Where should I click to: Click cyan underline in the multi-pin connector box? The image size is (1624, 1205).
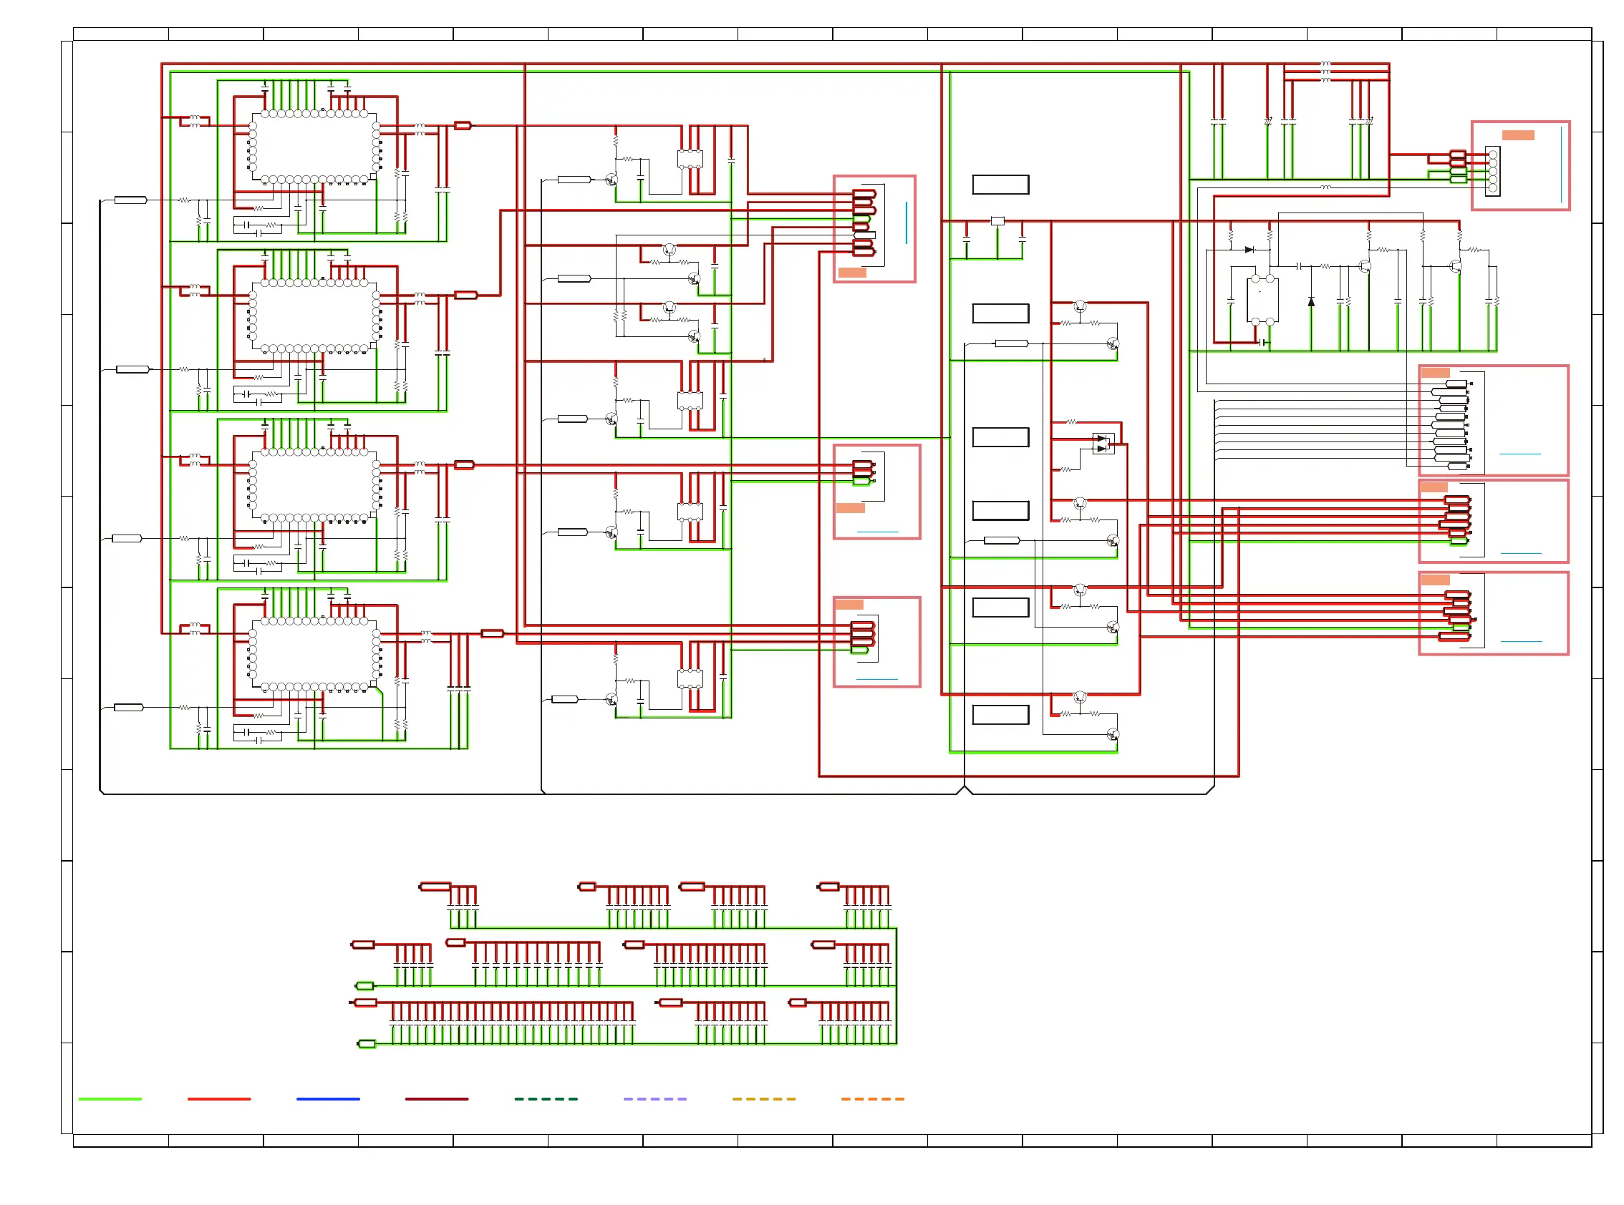[1519, 454]
